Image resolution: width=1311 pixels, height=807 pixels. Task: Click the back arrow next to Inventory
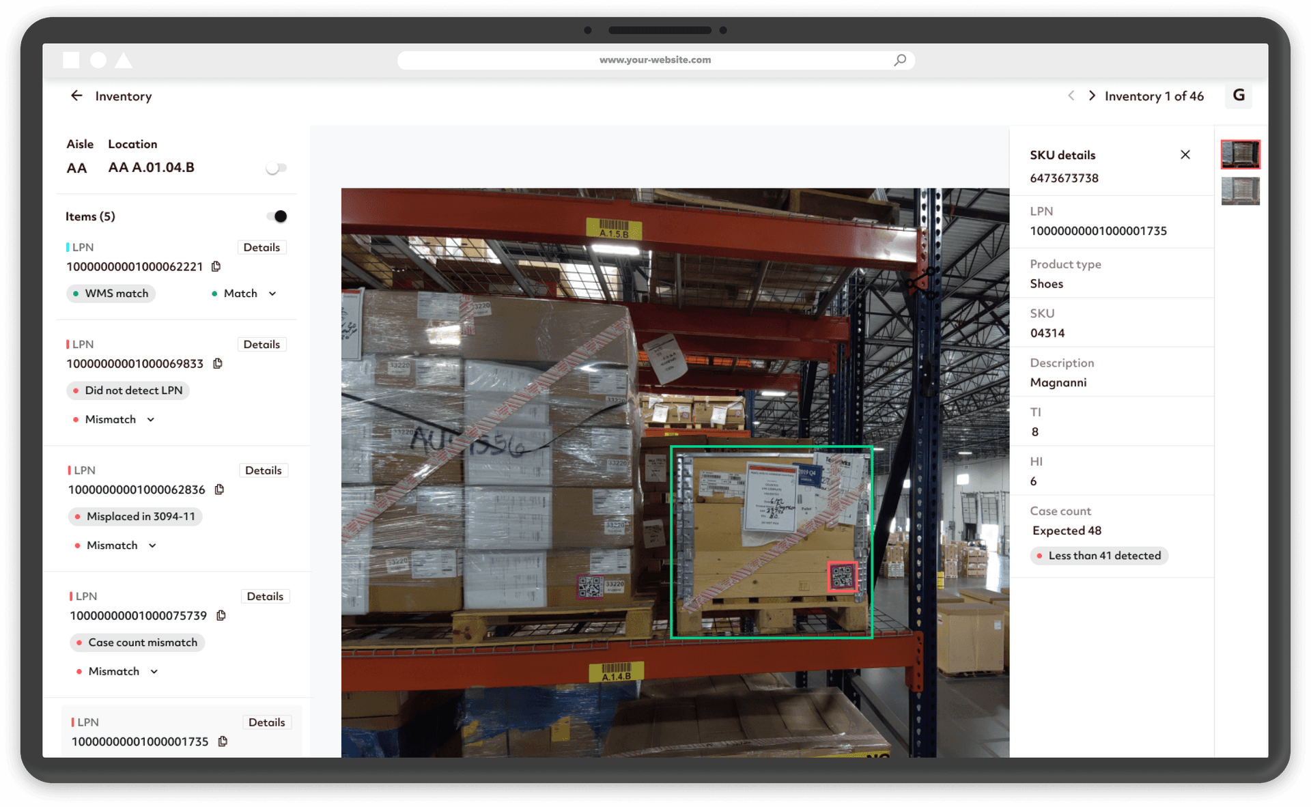click(x=76, y=96)
